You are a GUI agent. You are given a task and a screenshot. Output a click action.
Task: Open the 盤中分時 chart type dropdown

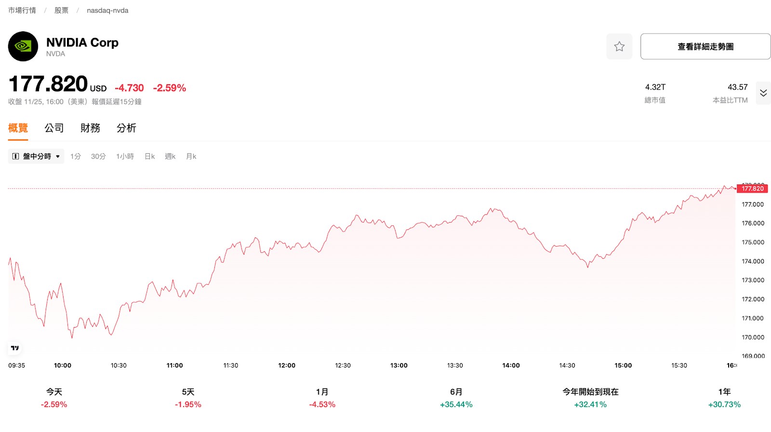click(x=36, y=156)
